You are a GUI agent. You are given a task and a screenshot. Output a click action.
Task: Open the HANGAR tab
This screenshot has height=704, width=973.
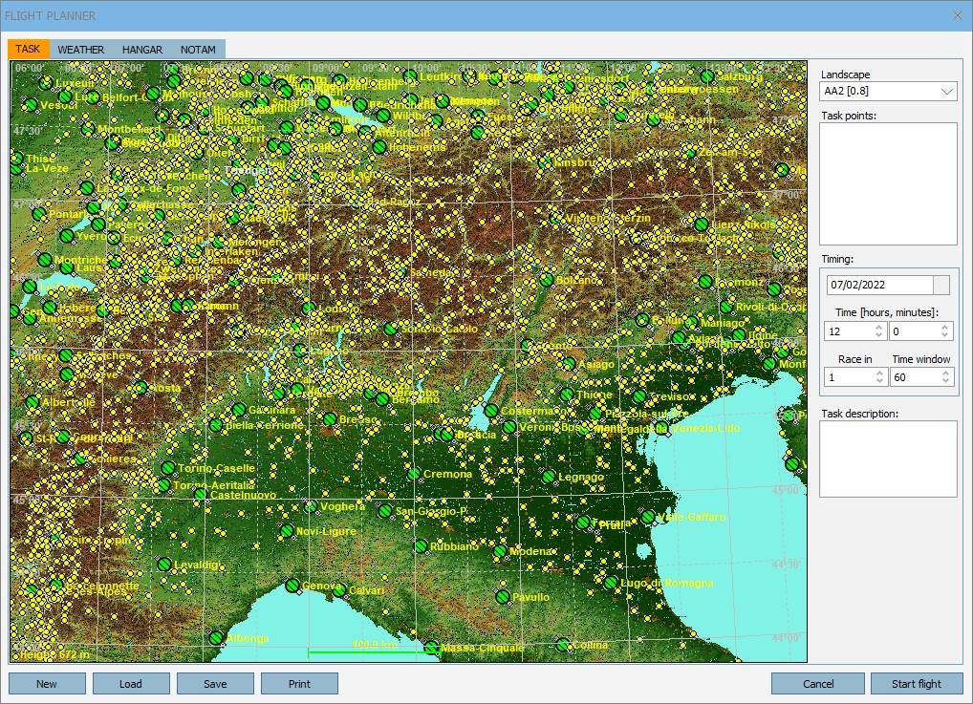(x=142, y=50)
